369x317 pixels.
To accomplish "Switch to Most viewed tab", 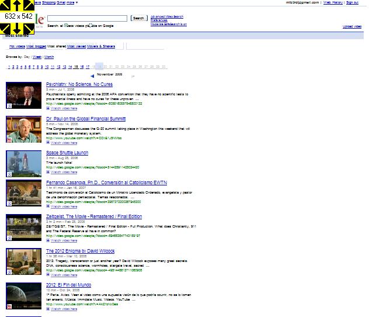I will 76,46.
